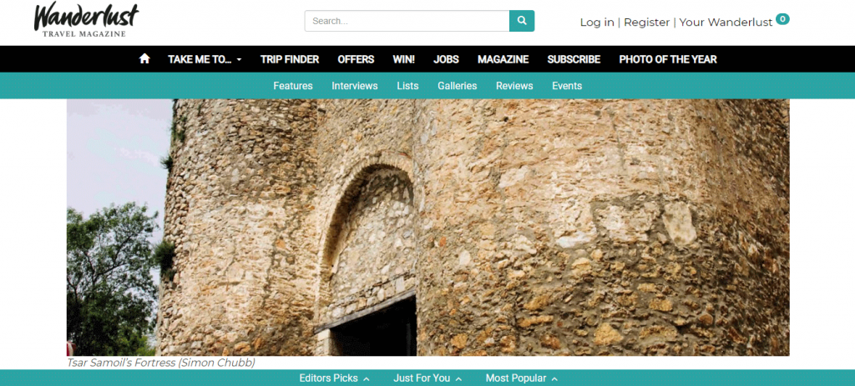Select the Interviews tab
This screenshot has height=386, width=855.
click(x=354, y=86)
